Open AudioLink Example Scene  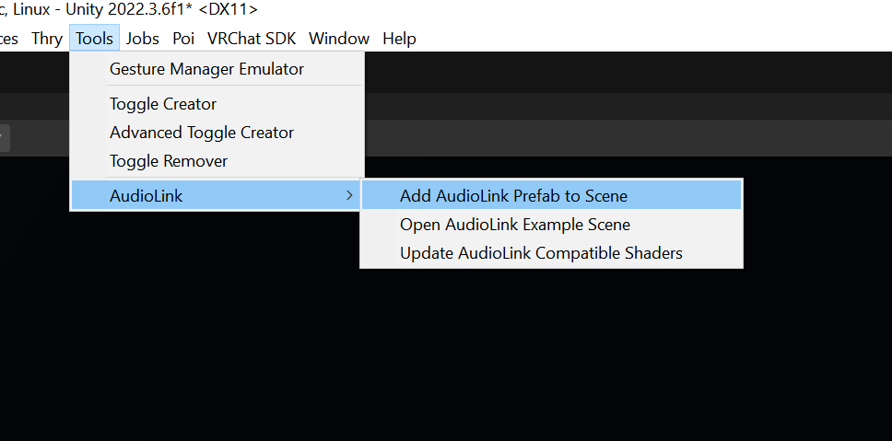(514, 225)
